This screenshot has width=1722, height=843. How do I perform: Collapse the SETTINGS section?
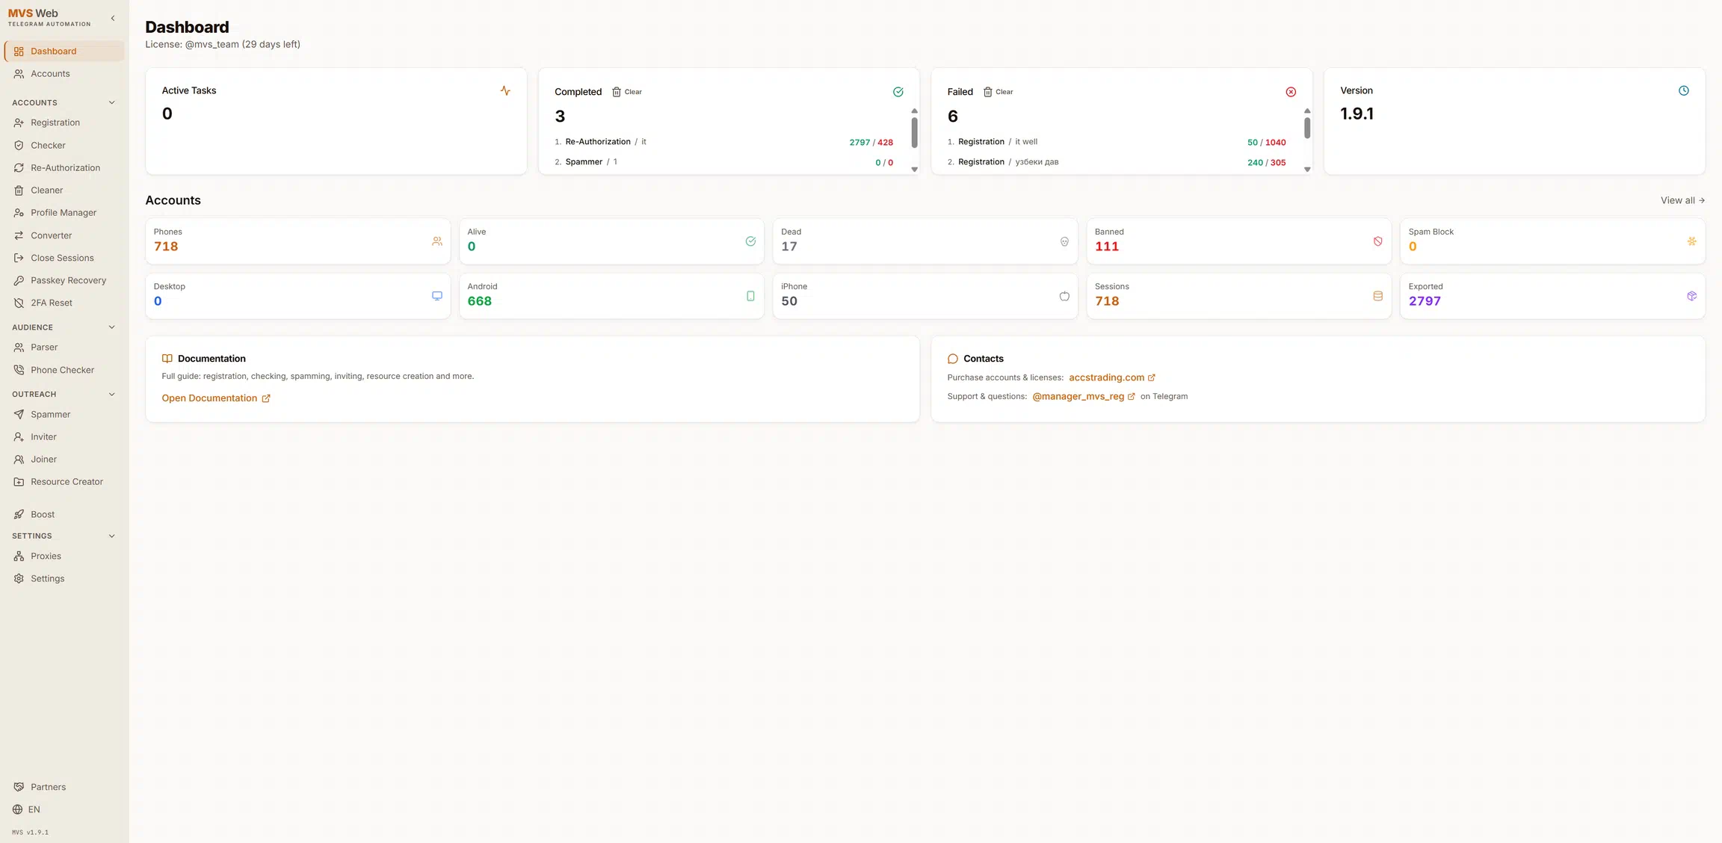point(112,536)
